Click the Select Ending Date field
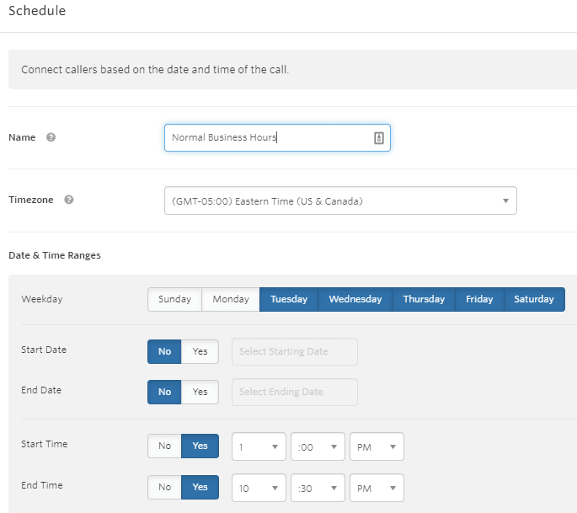Image resolution: width=577 pixels, height=513 pixels. click(294, 393)
